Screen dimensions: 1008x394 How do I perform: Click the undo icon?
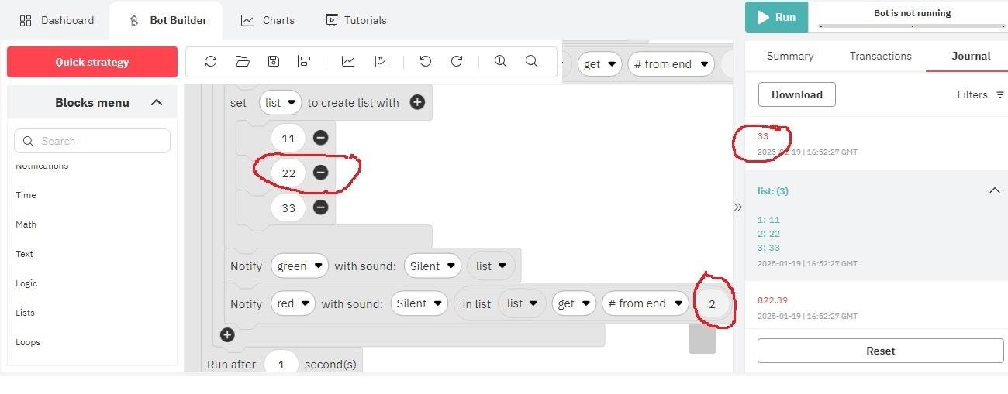[x=425, y=62]
